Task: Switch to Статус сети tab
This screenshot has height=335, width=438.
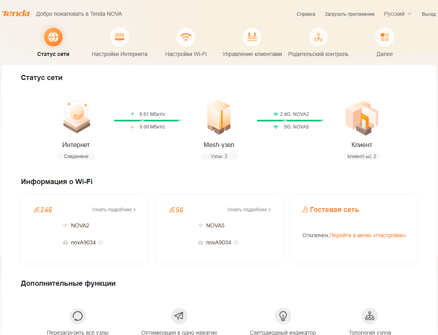Action: click(x=53, y=54)
